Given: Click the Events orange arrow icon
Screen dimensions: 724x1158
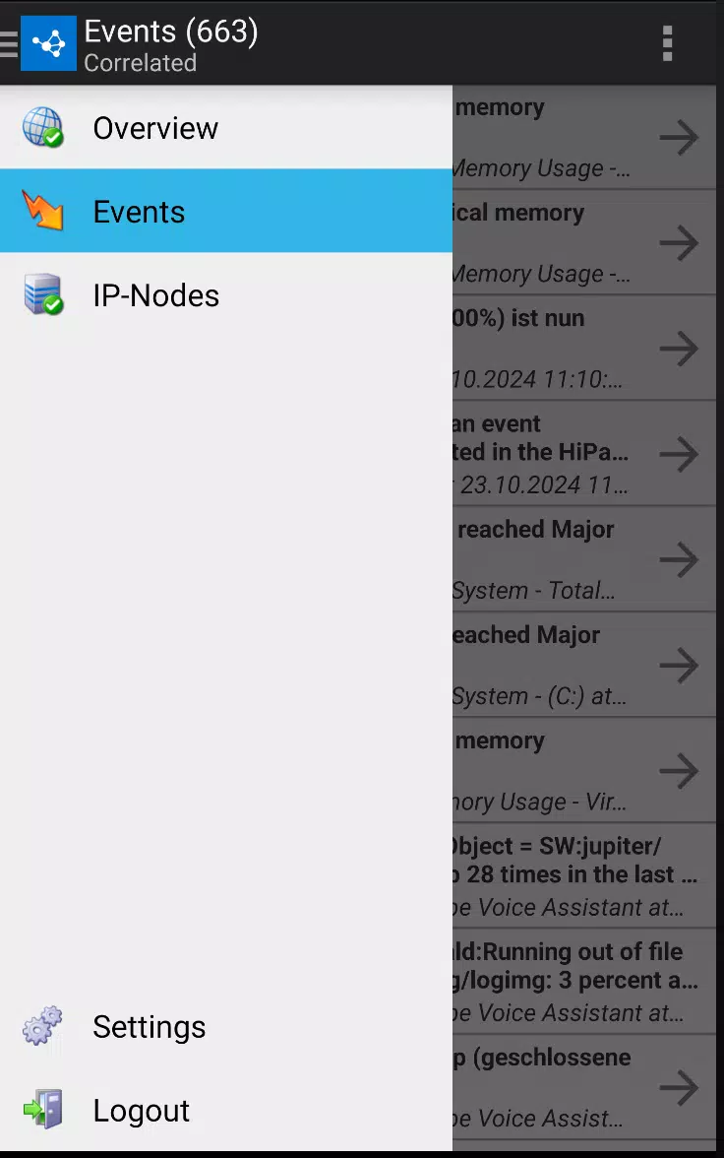Looking at the screenshot, I should [x=43, y=211].
